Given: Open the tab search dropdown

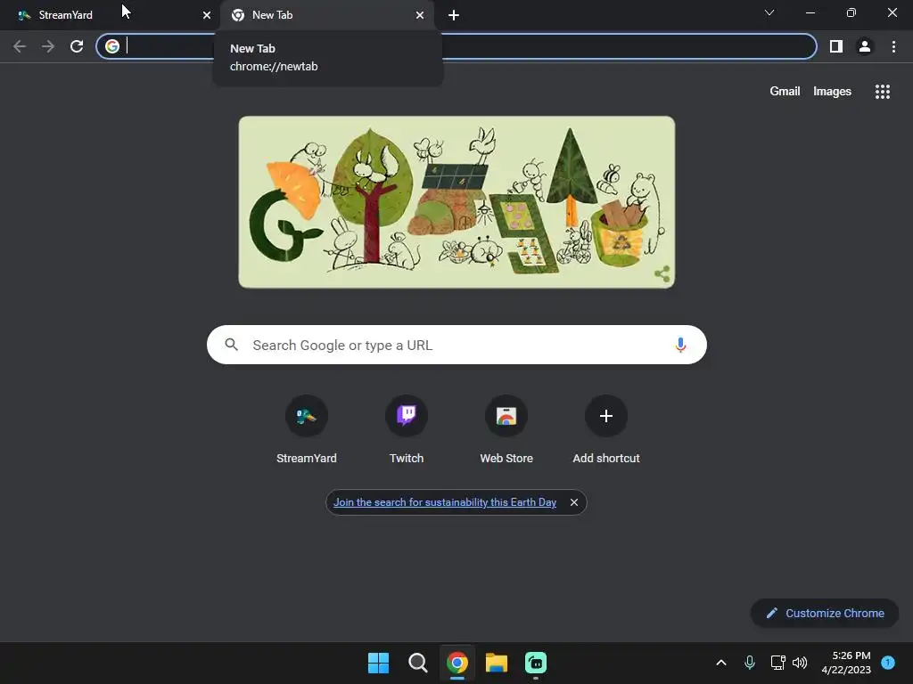Looking at the screenshot, I should [x=769, y=12].
